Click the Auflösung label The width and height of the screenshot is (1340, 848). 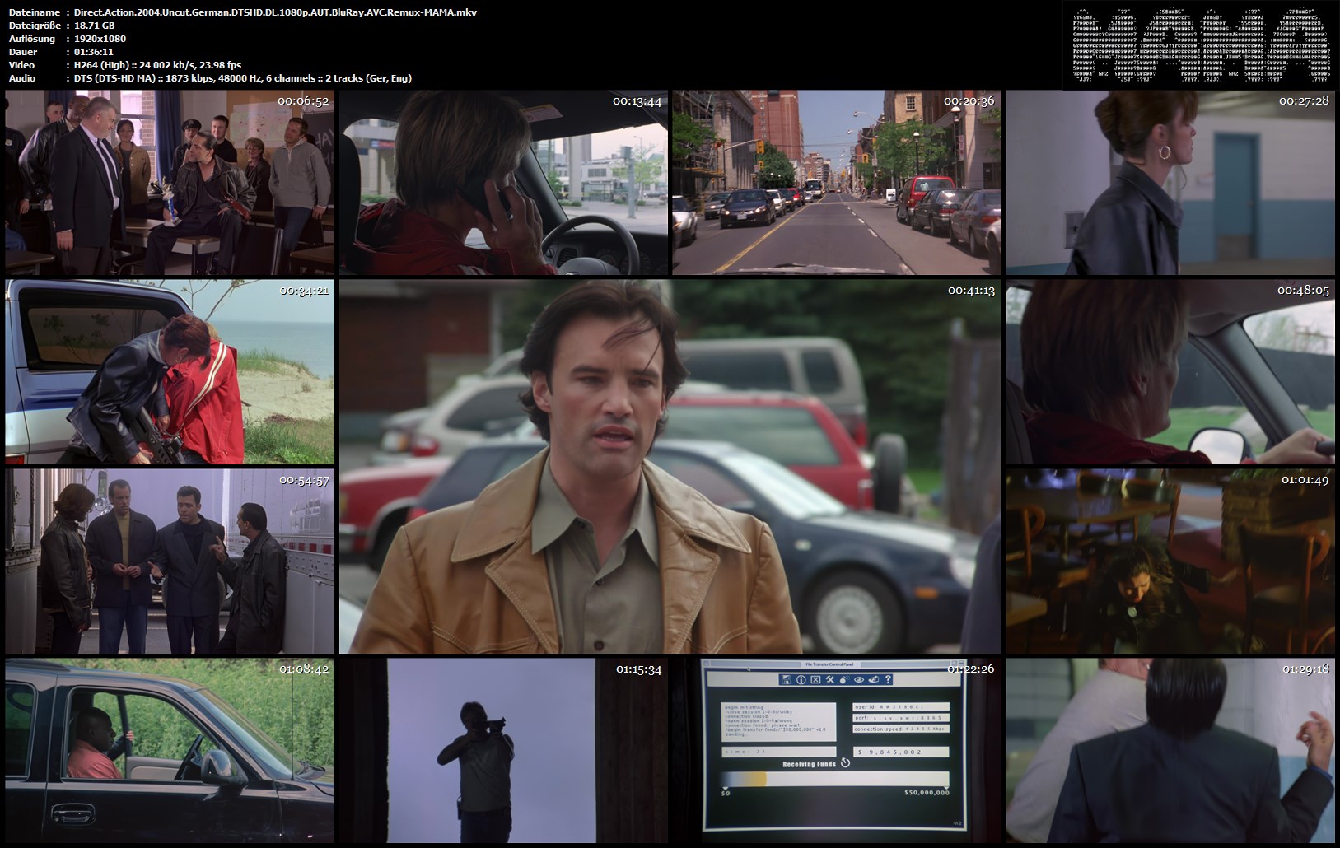(32, 39)
